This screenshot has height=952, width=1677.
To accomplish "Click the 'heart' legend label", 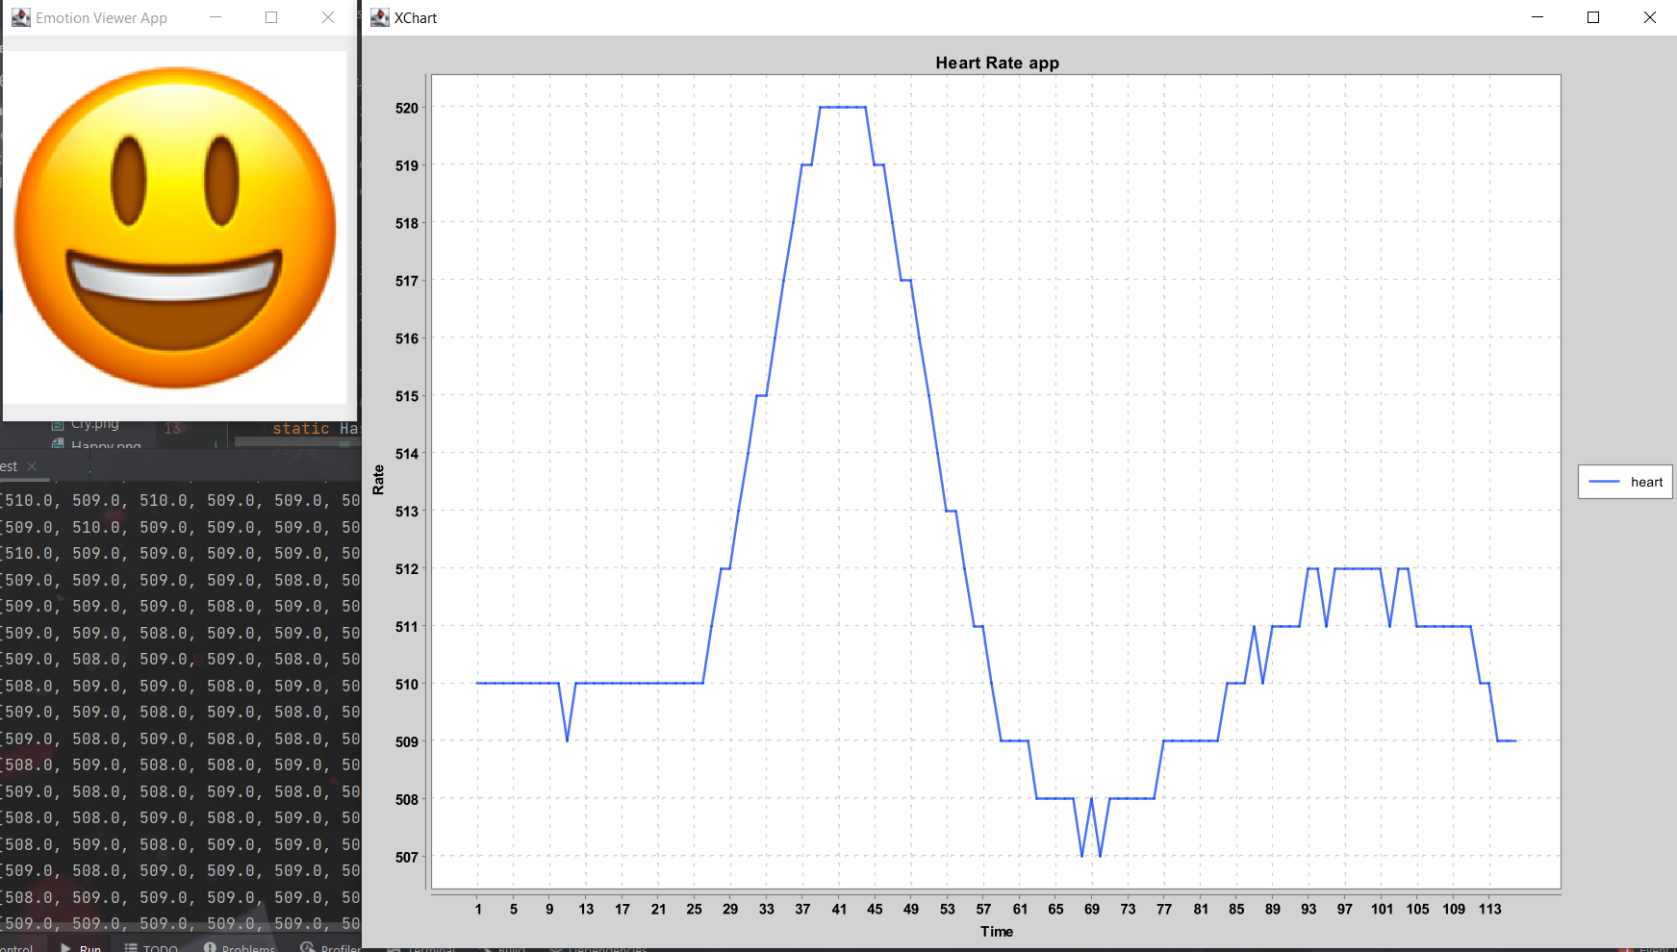I will [x=1646, y=482].
